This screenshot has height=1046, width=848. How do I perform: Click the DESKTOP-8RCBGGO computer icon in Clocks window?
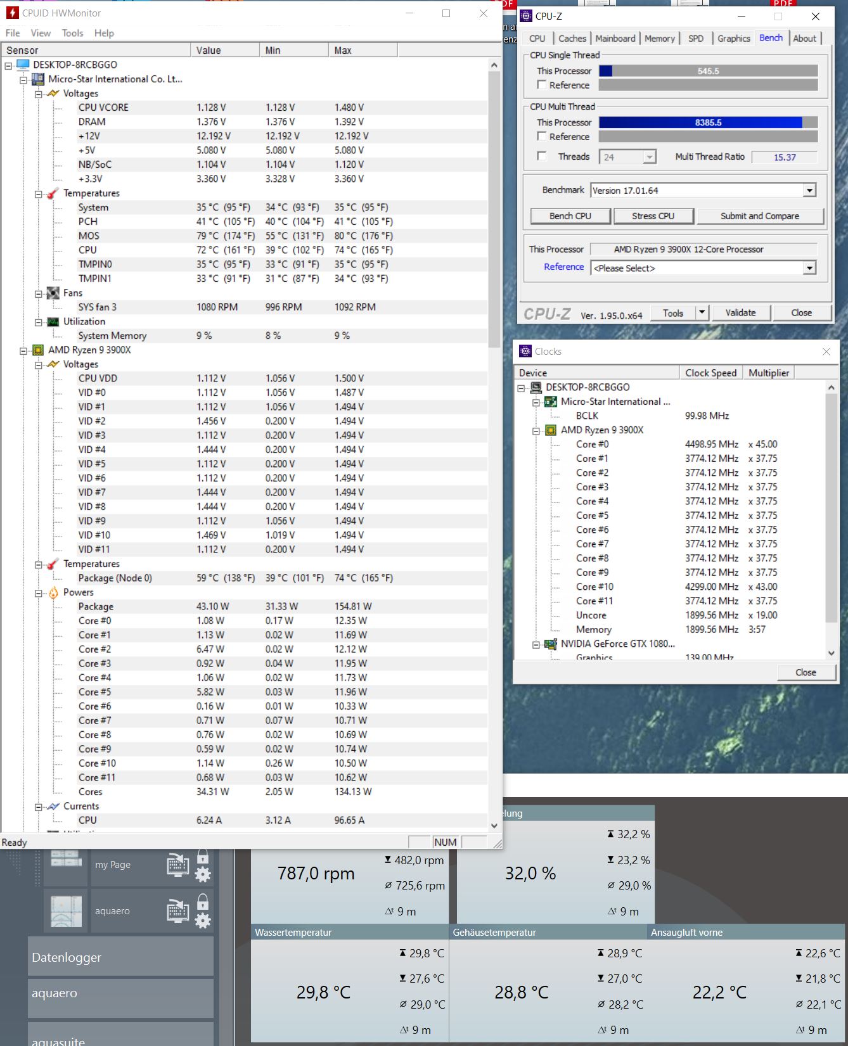tap(536, 387)
